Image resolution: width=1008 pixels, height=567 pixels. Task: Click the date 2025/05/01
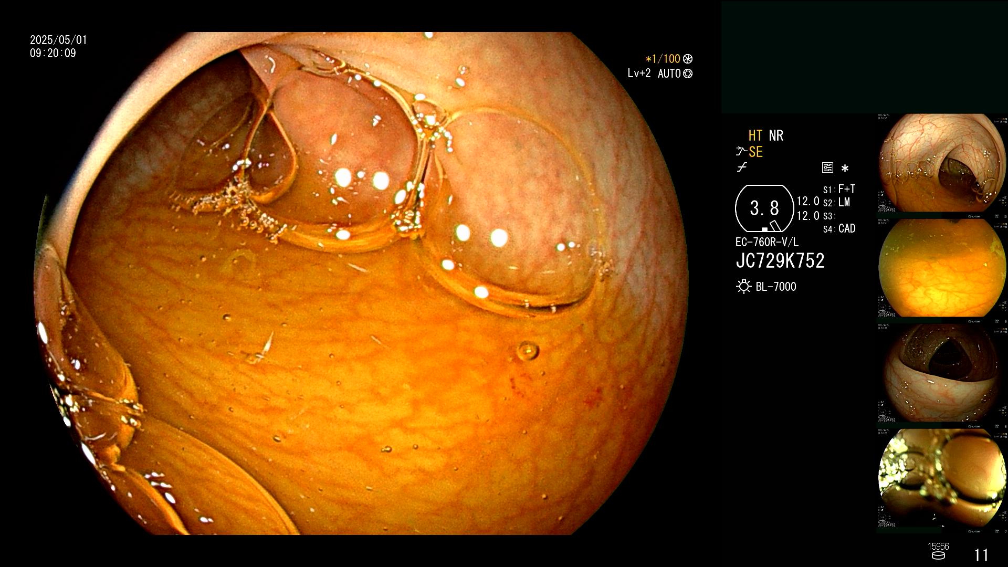[x=58, y=40]
